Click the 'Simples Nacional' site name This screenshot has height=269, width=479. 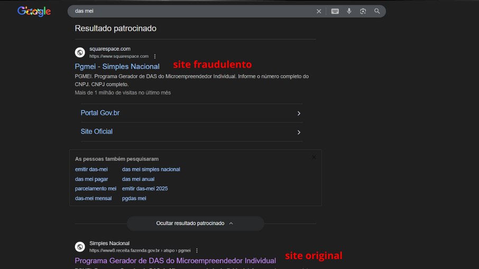coord(109,243)
